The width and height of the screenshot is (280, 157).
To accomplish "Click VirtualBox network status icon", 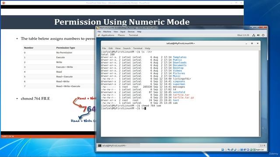I will click(232, 150).
